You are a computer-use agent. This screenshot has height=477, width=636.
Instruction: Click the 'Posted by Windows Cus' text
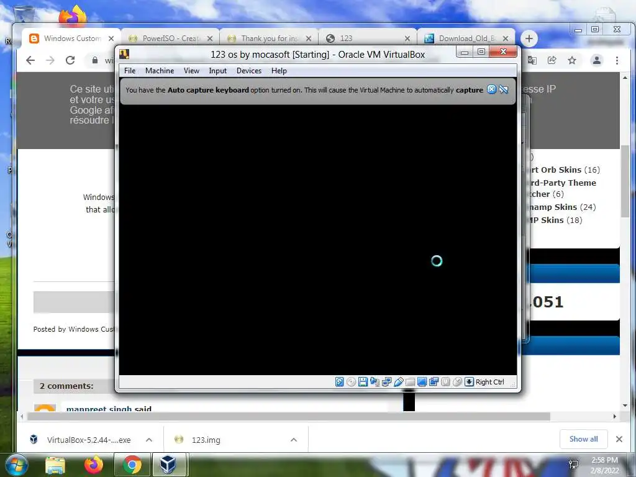pos(74,329)
